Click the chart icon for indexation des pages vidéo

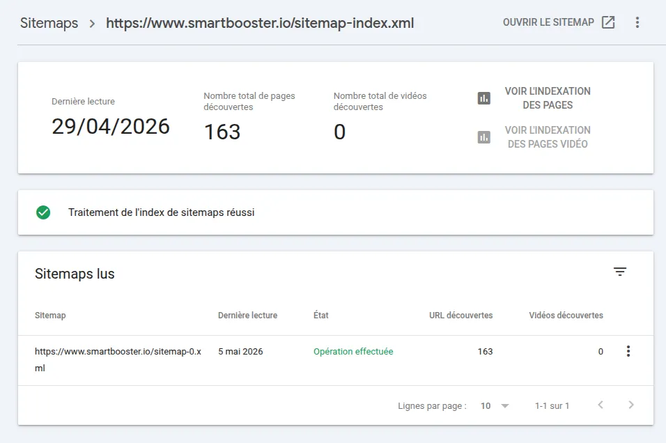pos(483,137)
